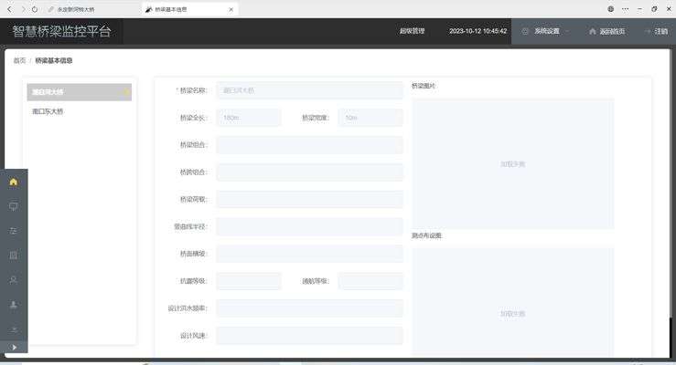Click the 注销 logout button
This screenshot has height=365, width=676.
point(655,31)
